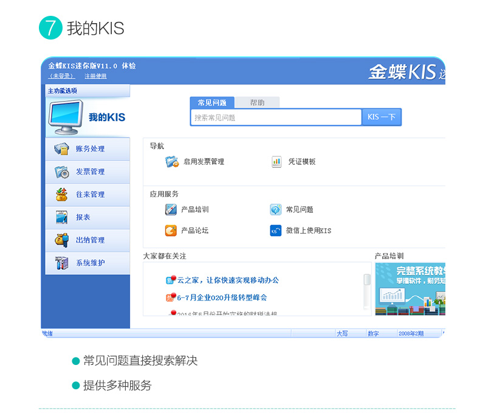Click the 出纳管理 sidebar icon
This screenshot has width=480, height=413.
pyautogui.click(x=61, y=240)
